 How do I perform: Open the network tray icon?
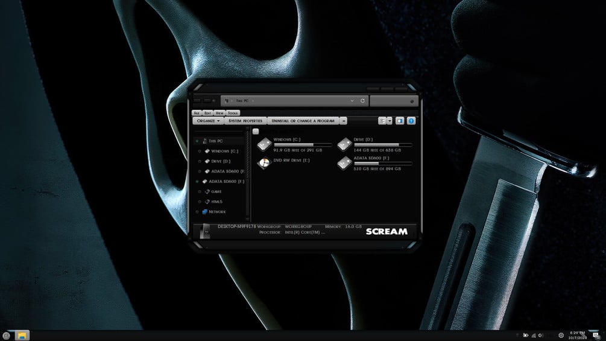tap(534, 335)
